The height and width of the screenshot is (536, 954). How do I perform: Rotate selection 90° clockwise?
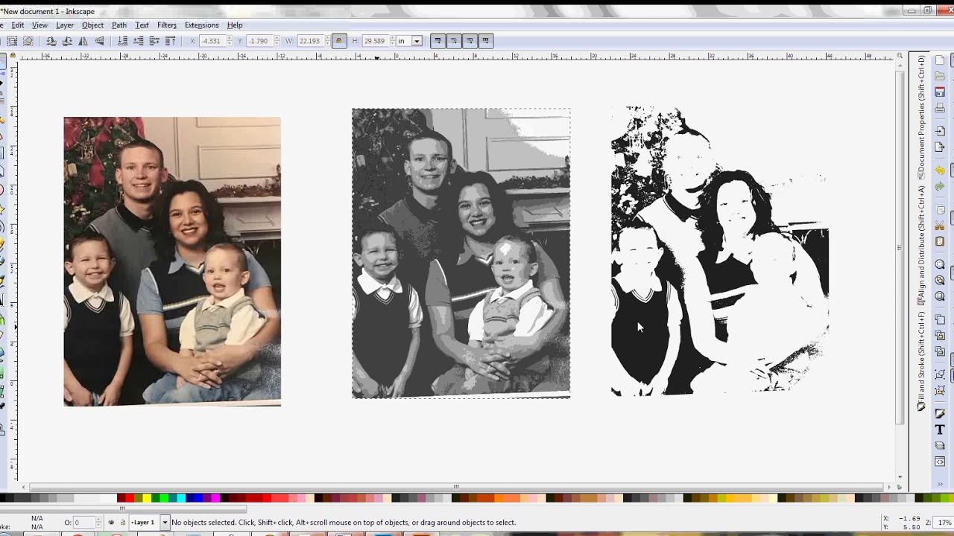click(x=67, y=41)
